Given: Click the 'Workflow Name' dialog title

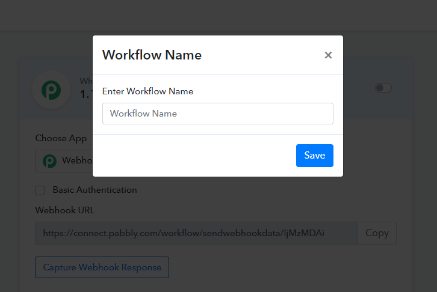Looking at the screenshot, I should [152, 55].
